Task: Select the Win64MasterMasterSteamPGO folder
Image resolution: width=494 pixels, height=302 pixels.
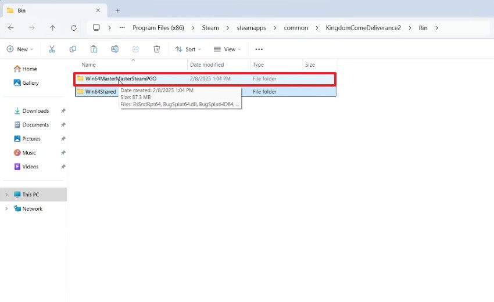Action: [205, 79]
